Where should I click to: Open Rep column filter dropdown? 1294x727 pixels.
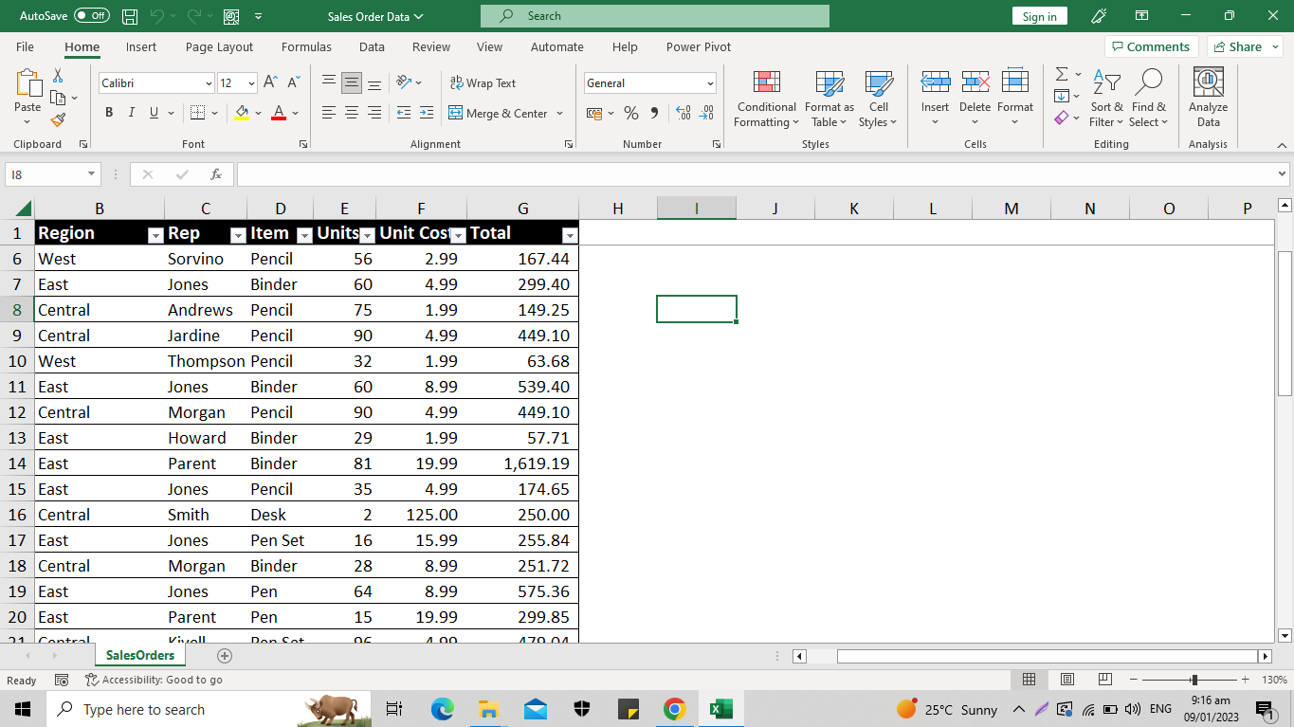point(238,234)
